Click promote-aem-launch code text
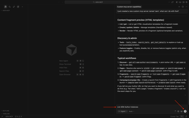The image size is (189, 118). click(x=167, y=83)
